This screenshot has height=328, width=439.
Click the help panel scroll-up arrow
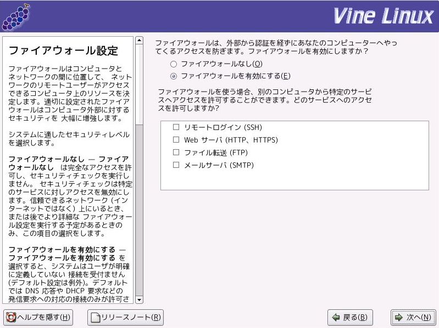click(139, 41)
